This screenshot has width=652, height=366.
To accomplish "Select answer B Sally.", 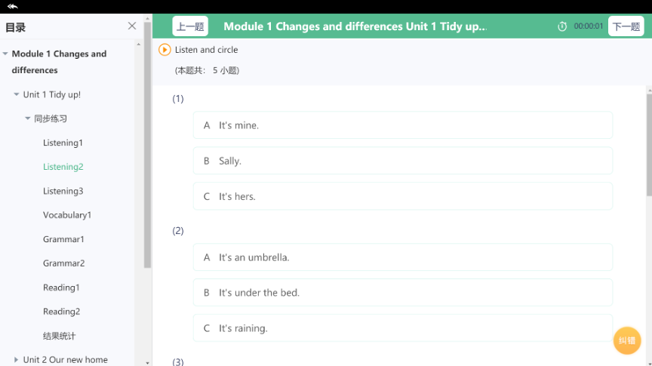I will (x=402, y=161).
